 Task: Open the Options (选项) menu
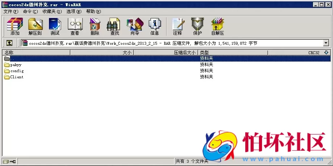(74, 12)
